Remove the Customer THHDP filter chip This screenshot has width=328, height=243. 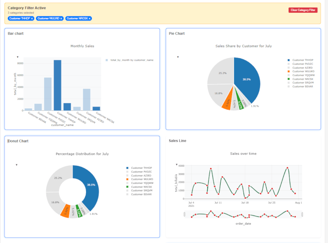(32, 18)
